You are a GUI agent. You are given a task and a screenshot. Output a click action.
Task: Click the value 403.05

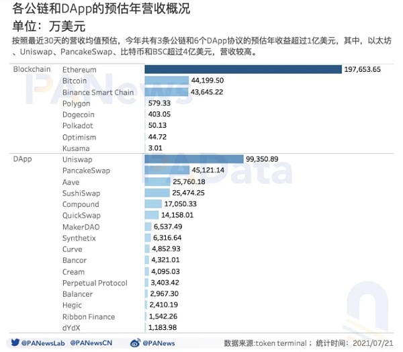pyautogui.click(x=159, y=114)
